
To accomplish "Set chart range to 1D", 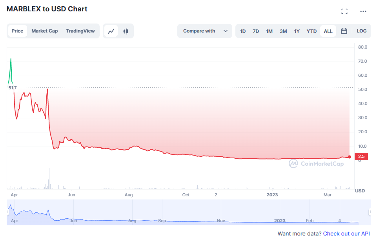I will pyautogui.click(x=242, y=31).
